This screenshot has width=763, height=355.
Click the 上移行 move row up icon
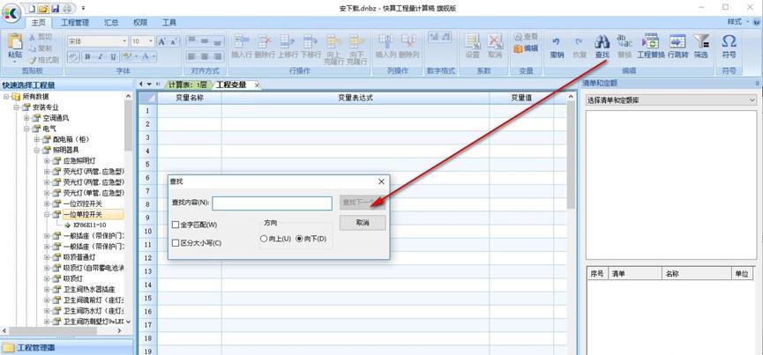pos(287,47)
